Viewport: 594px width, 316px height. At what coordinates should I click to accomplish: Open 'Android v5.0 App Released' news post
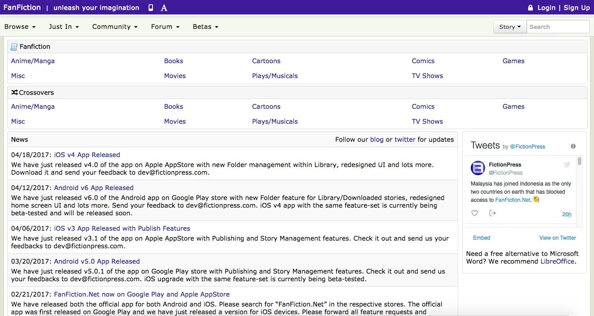click(x=97, y=261)
